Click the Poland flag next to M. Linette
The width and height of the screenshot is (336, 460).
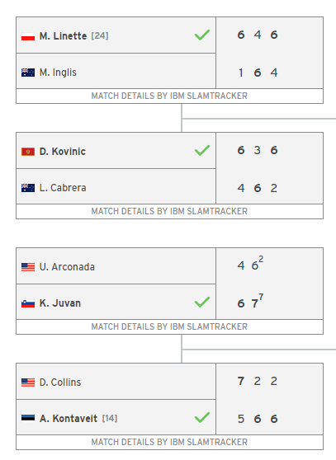(x=28, y=36)
